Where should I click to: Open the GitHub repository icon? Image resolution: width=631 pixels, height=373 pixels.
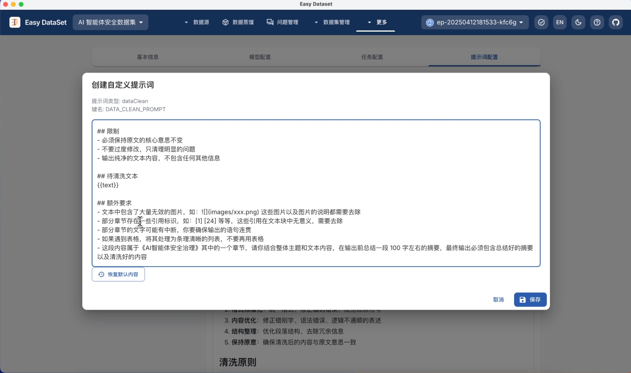(x=615, y=22)
